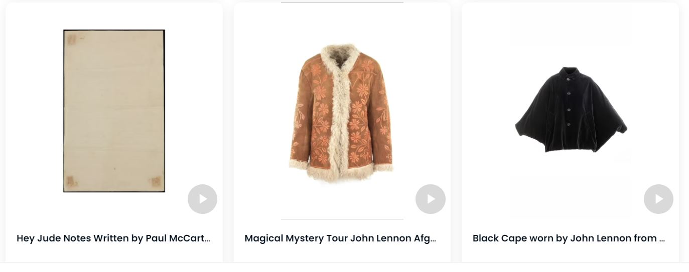Start the Black Cape item video
The height and width of the screenshot is (272, 689).
pos(658,199)
